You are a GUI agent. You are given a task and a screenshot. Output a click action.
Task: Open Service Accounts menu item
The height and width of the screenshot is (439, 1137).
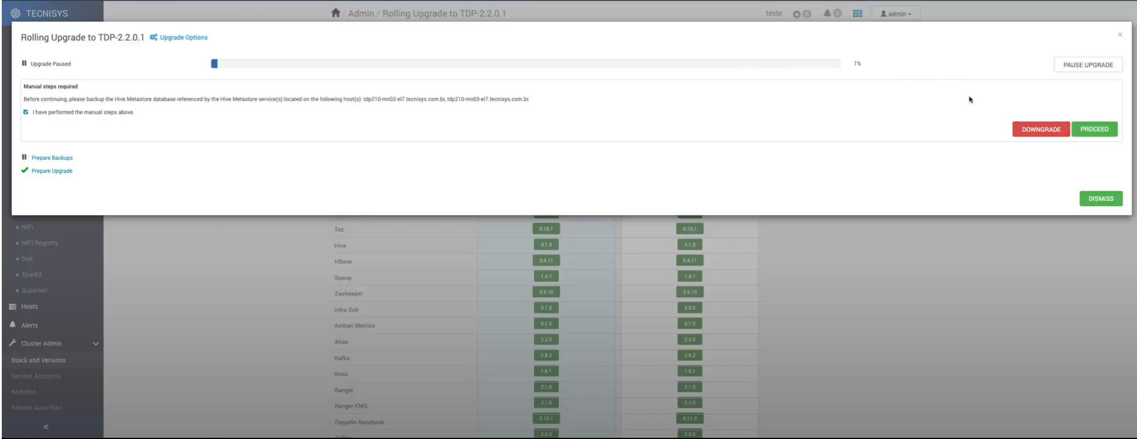pos(36,376)
